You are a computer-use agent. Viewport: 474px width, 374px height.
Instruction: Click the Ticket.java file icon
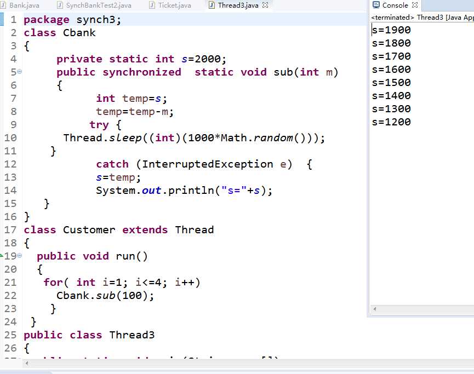click(x=152, y=5)
